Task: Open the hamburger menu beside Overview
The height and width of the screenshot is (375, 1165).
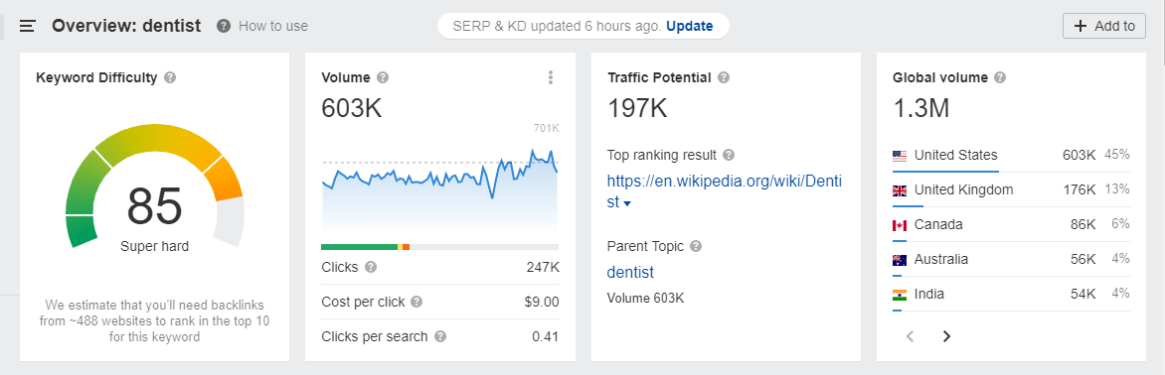Action: (28, 26)
